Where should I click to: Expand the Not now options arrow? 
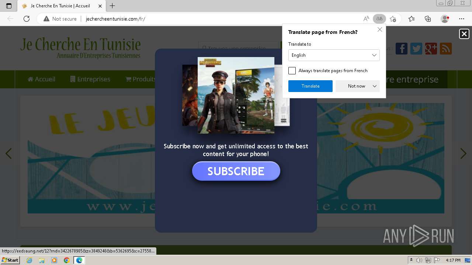(x=375, y=86)
